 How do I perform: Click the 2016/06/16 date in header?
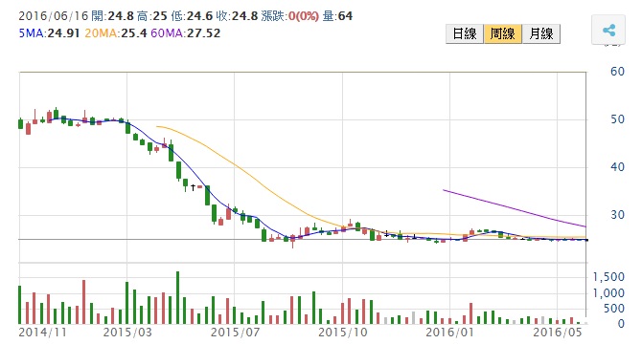pos(54,16)
